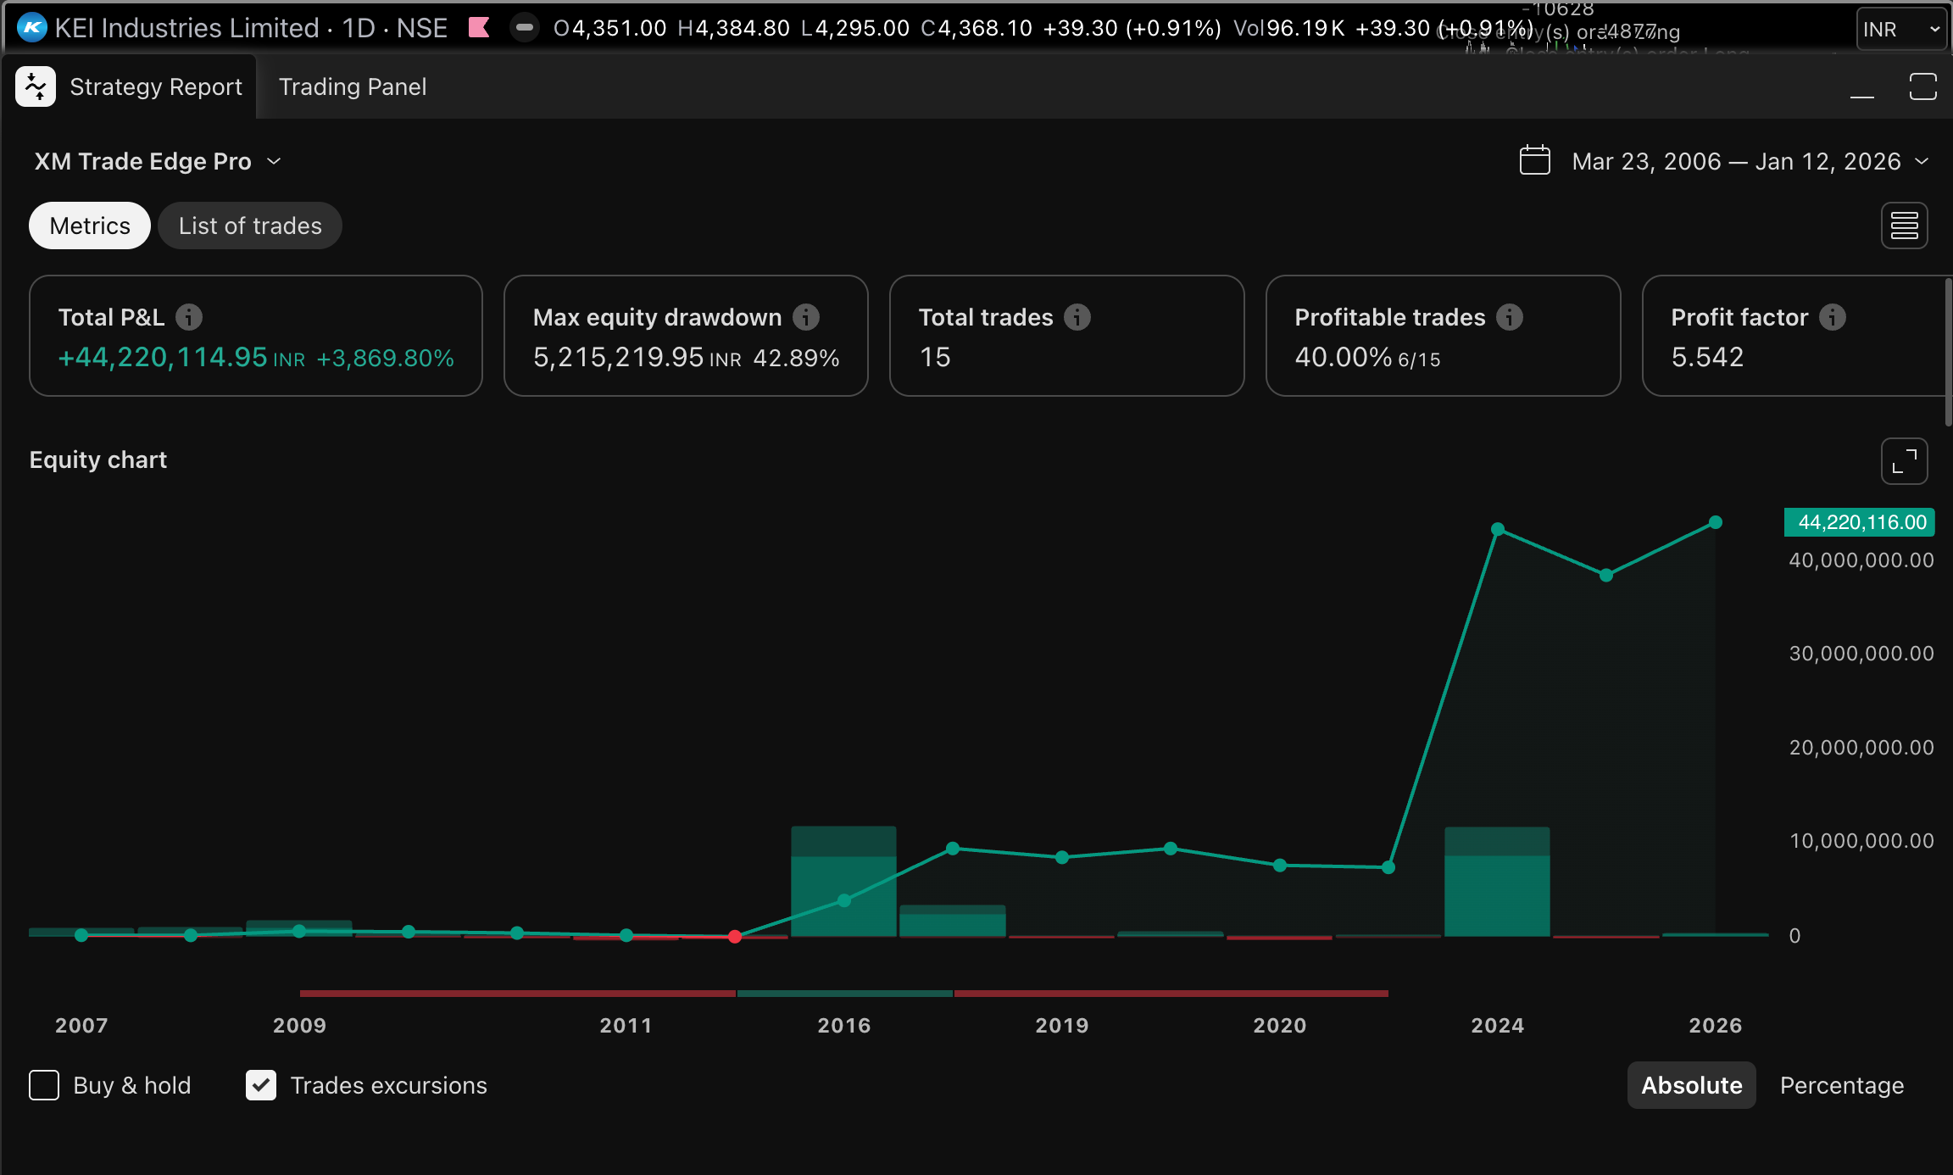Click the metrics layout list icon
This screenshot has height=1175, width=1953.
[1904, 226]
